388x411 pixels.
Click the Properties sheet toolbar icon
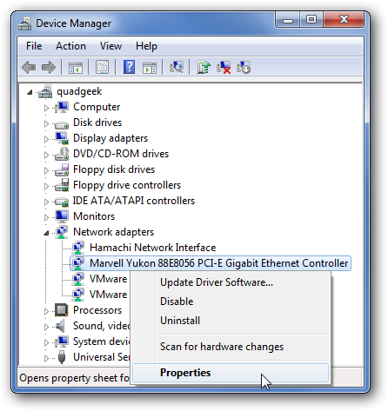pos(102,67)
